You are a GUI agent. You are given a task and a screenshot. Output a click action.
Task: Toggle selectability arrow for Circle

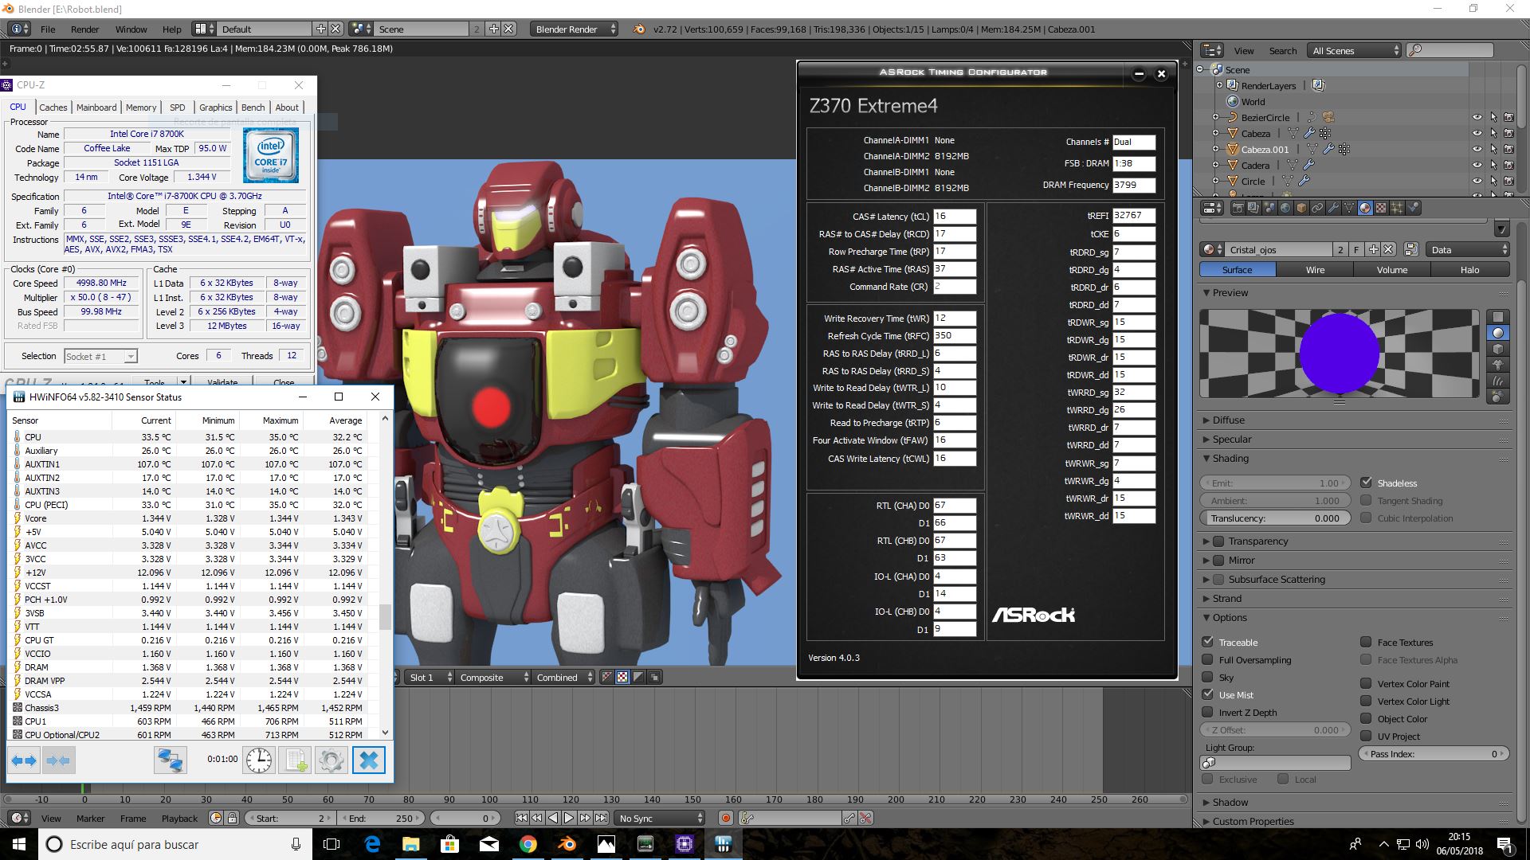pyautogui.click(x=1493, y=182)
